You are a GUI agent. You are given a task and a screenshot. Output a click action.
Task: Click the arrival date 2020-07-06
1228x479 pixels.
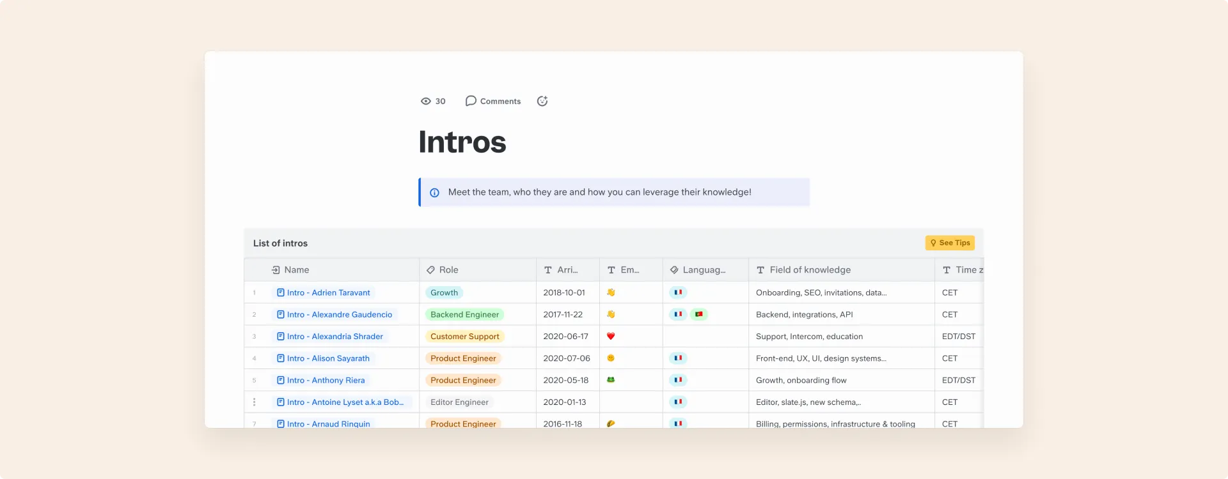[567, 358]
